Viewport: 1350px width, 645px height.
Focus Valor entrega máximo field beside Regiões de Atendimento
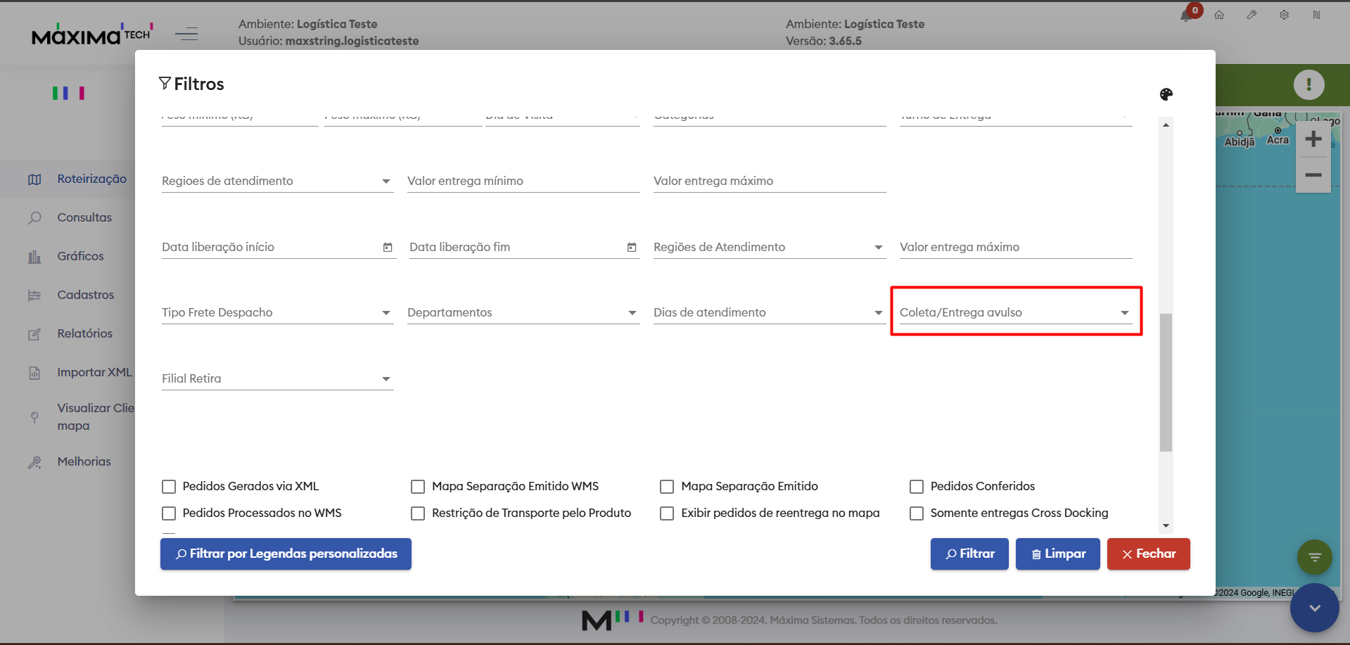1016,247
